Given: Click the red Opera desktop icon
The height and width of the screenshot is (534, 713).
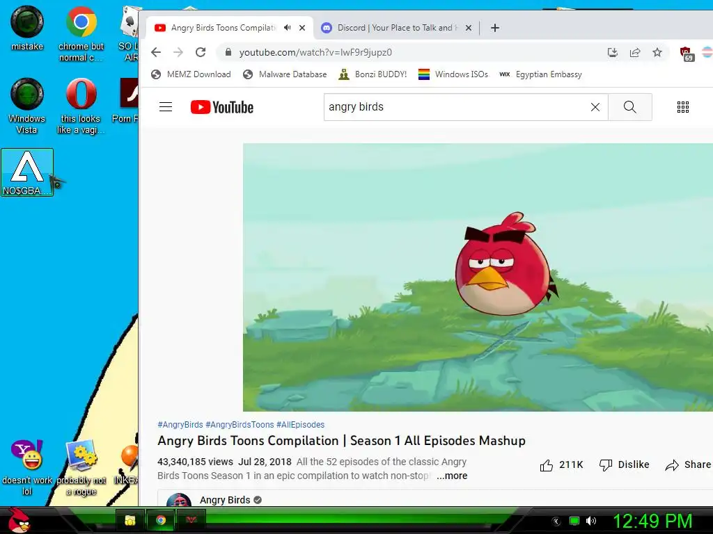Looking at the screenshot, I should click(81, 106).
